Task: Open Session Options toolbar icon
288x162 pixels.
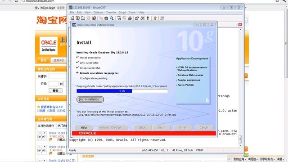Action: 137,18
